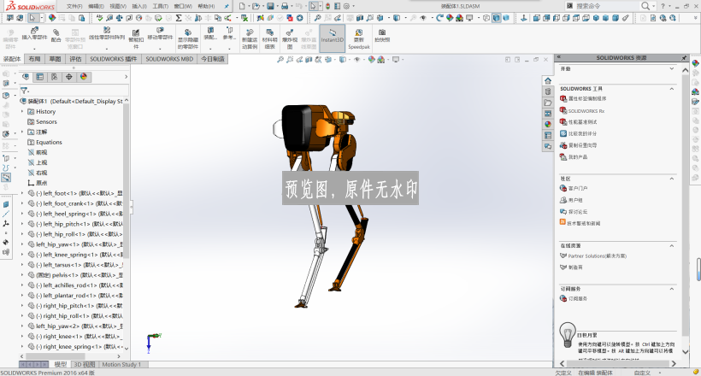Image resolution: width=701 pixels, height=376 pixels.
Task: Click the Sigma equations toolbar icon
Action: 179,18
